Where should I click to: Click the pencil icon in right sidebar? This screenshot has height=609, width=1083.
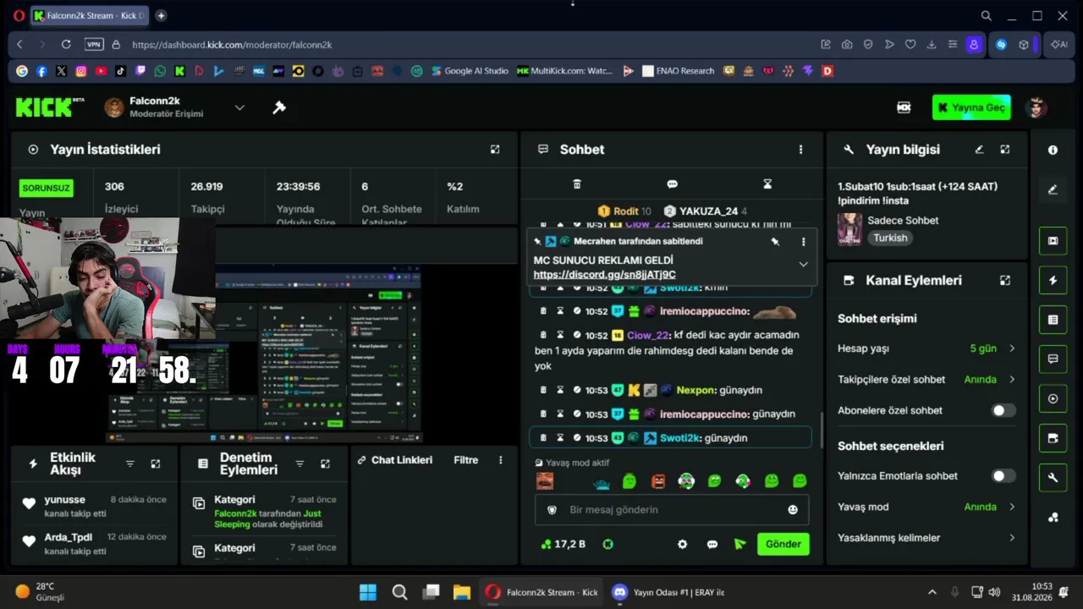[x=1053, y=189]
